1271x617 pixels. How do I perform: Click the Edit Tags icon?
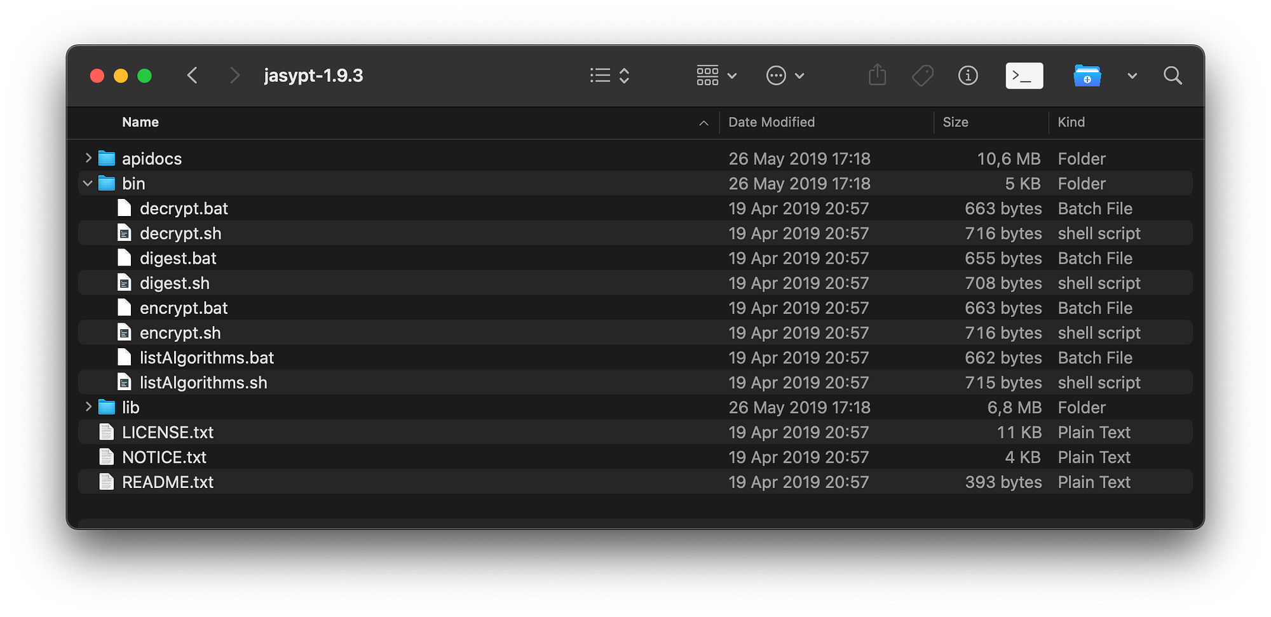tap(922, 76)
